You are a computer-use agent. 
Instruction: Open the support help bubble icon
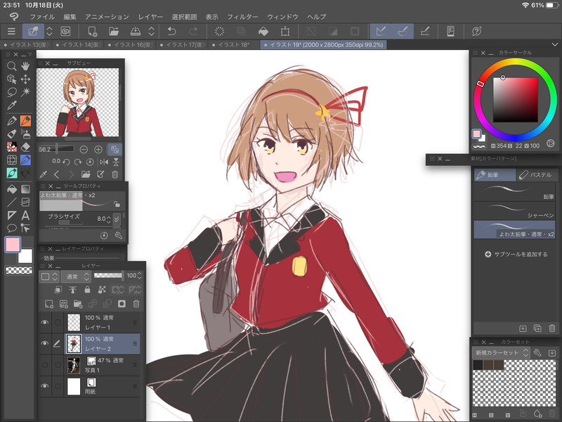476,32
